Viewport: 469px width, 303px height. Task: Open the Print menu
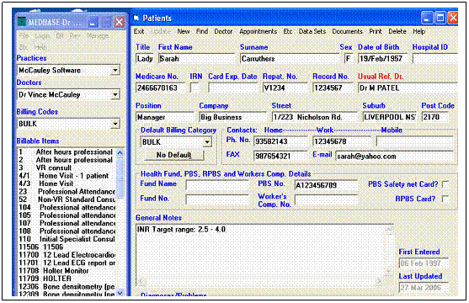tap(376, 31)
